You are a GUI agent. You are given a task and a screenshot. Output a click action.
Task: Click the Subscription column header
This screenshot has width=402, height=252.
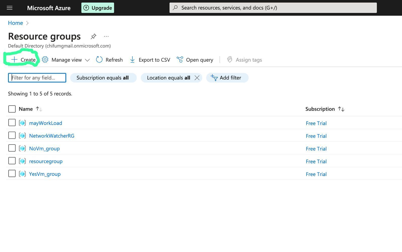[320, 109]
